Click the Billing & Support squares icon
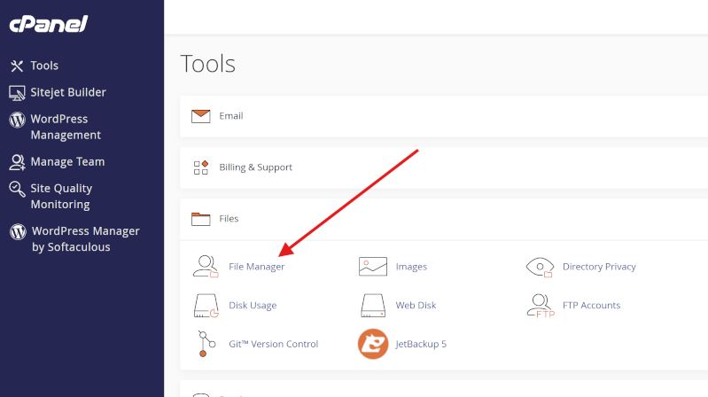This screenshot has width=708, height=397. coord(200,167)
